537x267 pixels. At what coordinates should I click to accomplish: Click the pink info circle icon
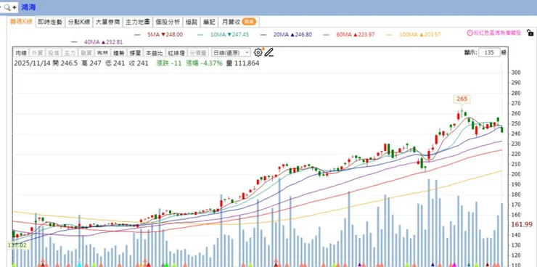pos(470,33)
